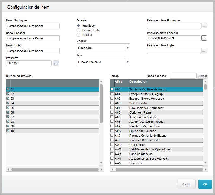Expand the Tipo dropdown showing Funcion Protheus

(x=127, y=62)
